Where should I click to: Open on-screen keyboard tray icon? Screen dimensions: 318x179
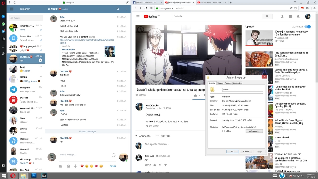tap(275, 176)
